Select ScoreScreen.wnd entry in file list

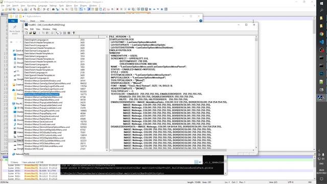click(x=40, y=124)
